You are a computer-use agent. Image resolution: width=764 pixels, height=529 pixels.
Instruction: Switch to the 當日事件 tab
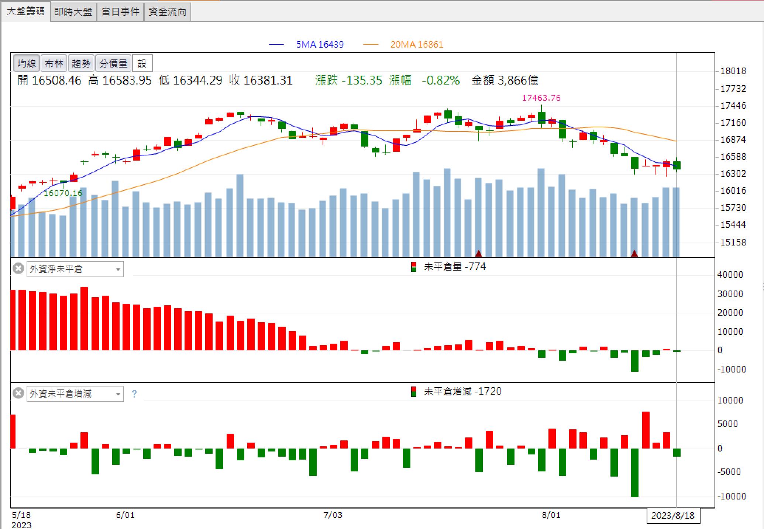click(x=120, y=12)
